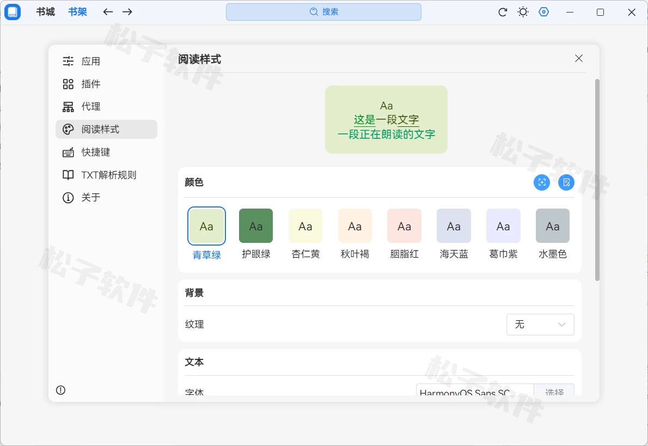Viewport: 648px width, 446px height.
Task: Open the 快捷键 settings section
Action: (x=107, y=152)
